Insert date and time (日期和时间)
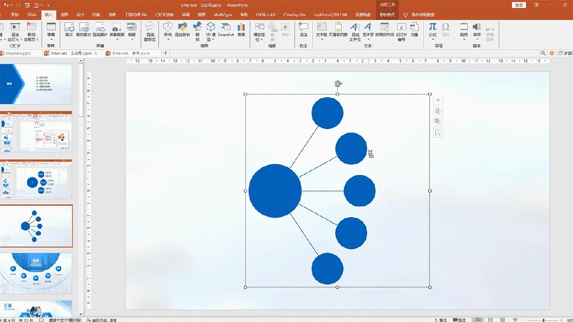Image resolution: width=573 pixels, height=322 pixels. pyautogui.click(x=384, y=29)
